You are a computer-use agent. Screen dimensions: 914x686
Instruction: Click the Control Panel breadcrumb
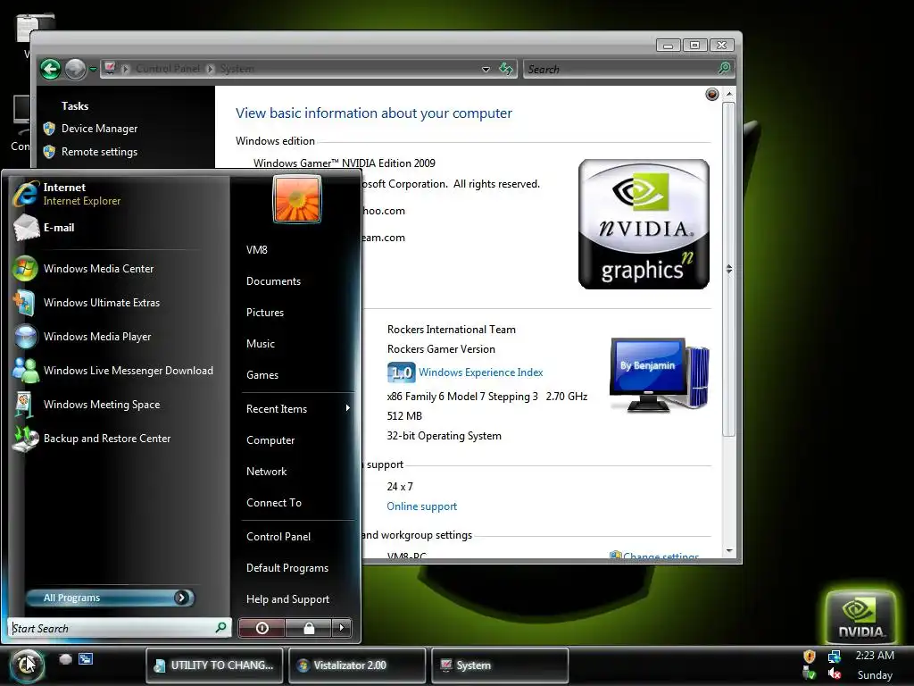coord(168,69)
